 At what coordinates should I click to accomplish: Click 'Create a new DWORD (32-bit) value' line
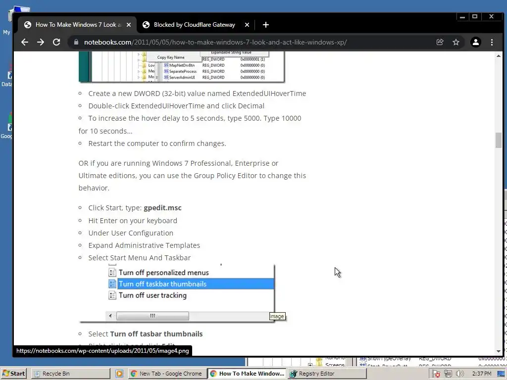pyautogui.click(x=197, y=94)
